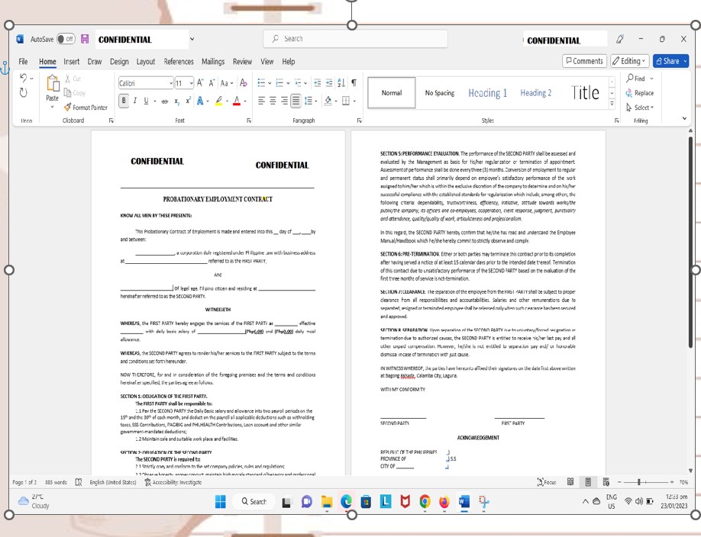Click the blue Share button
Viewport: 701px width, 537px height.
[670, 61]
